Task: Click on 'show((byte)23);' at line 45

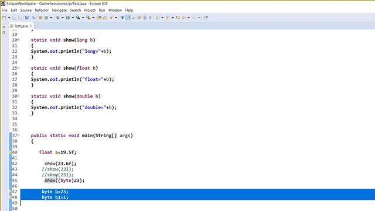Action: (x=64, y=181)
